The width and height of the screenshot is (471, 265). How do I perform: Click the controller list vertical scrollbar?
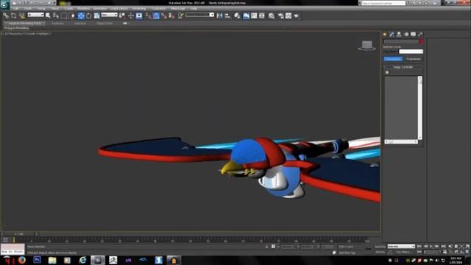[420, 108]
